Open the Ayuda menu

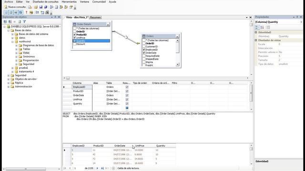coord(112,2)
